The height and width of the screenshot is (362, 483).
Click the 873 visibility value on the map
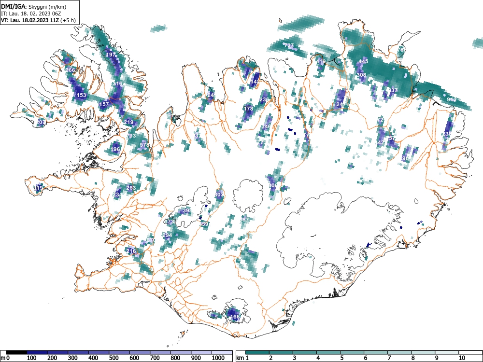(170, 222)
